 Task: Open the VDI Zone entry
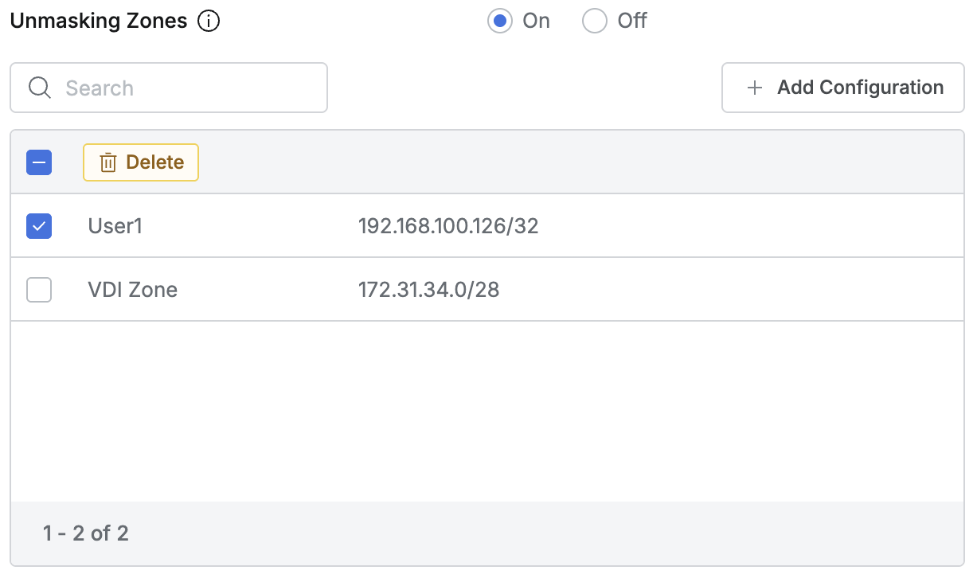(133, 290)
